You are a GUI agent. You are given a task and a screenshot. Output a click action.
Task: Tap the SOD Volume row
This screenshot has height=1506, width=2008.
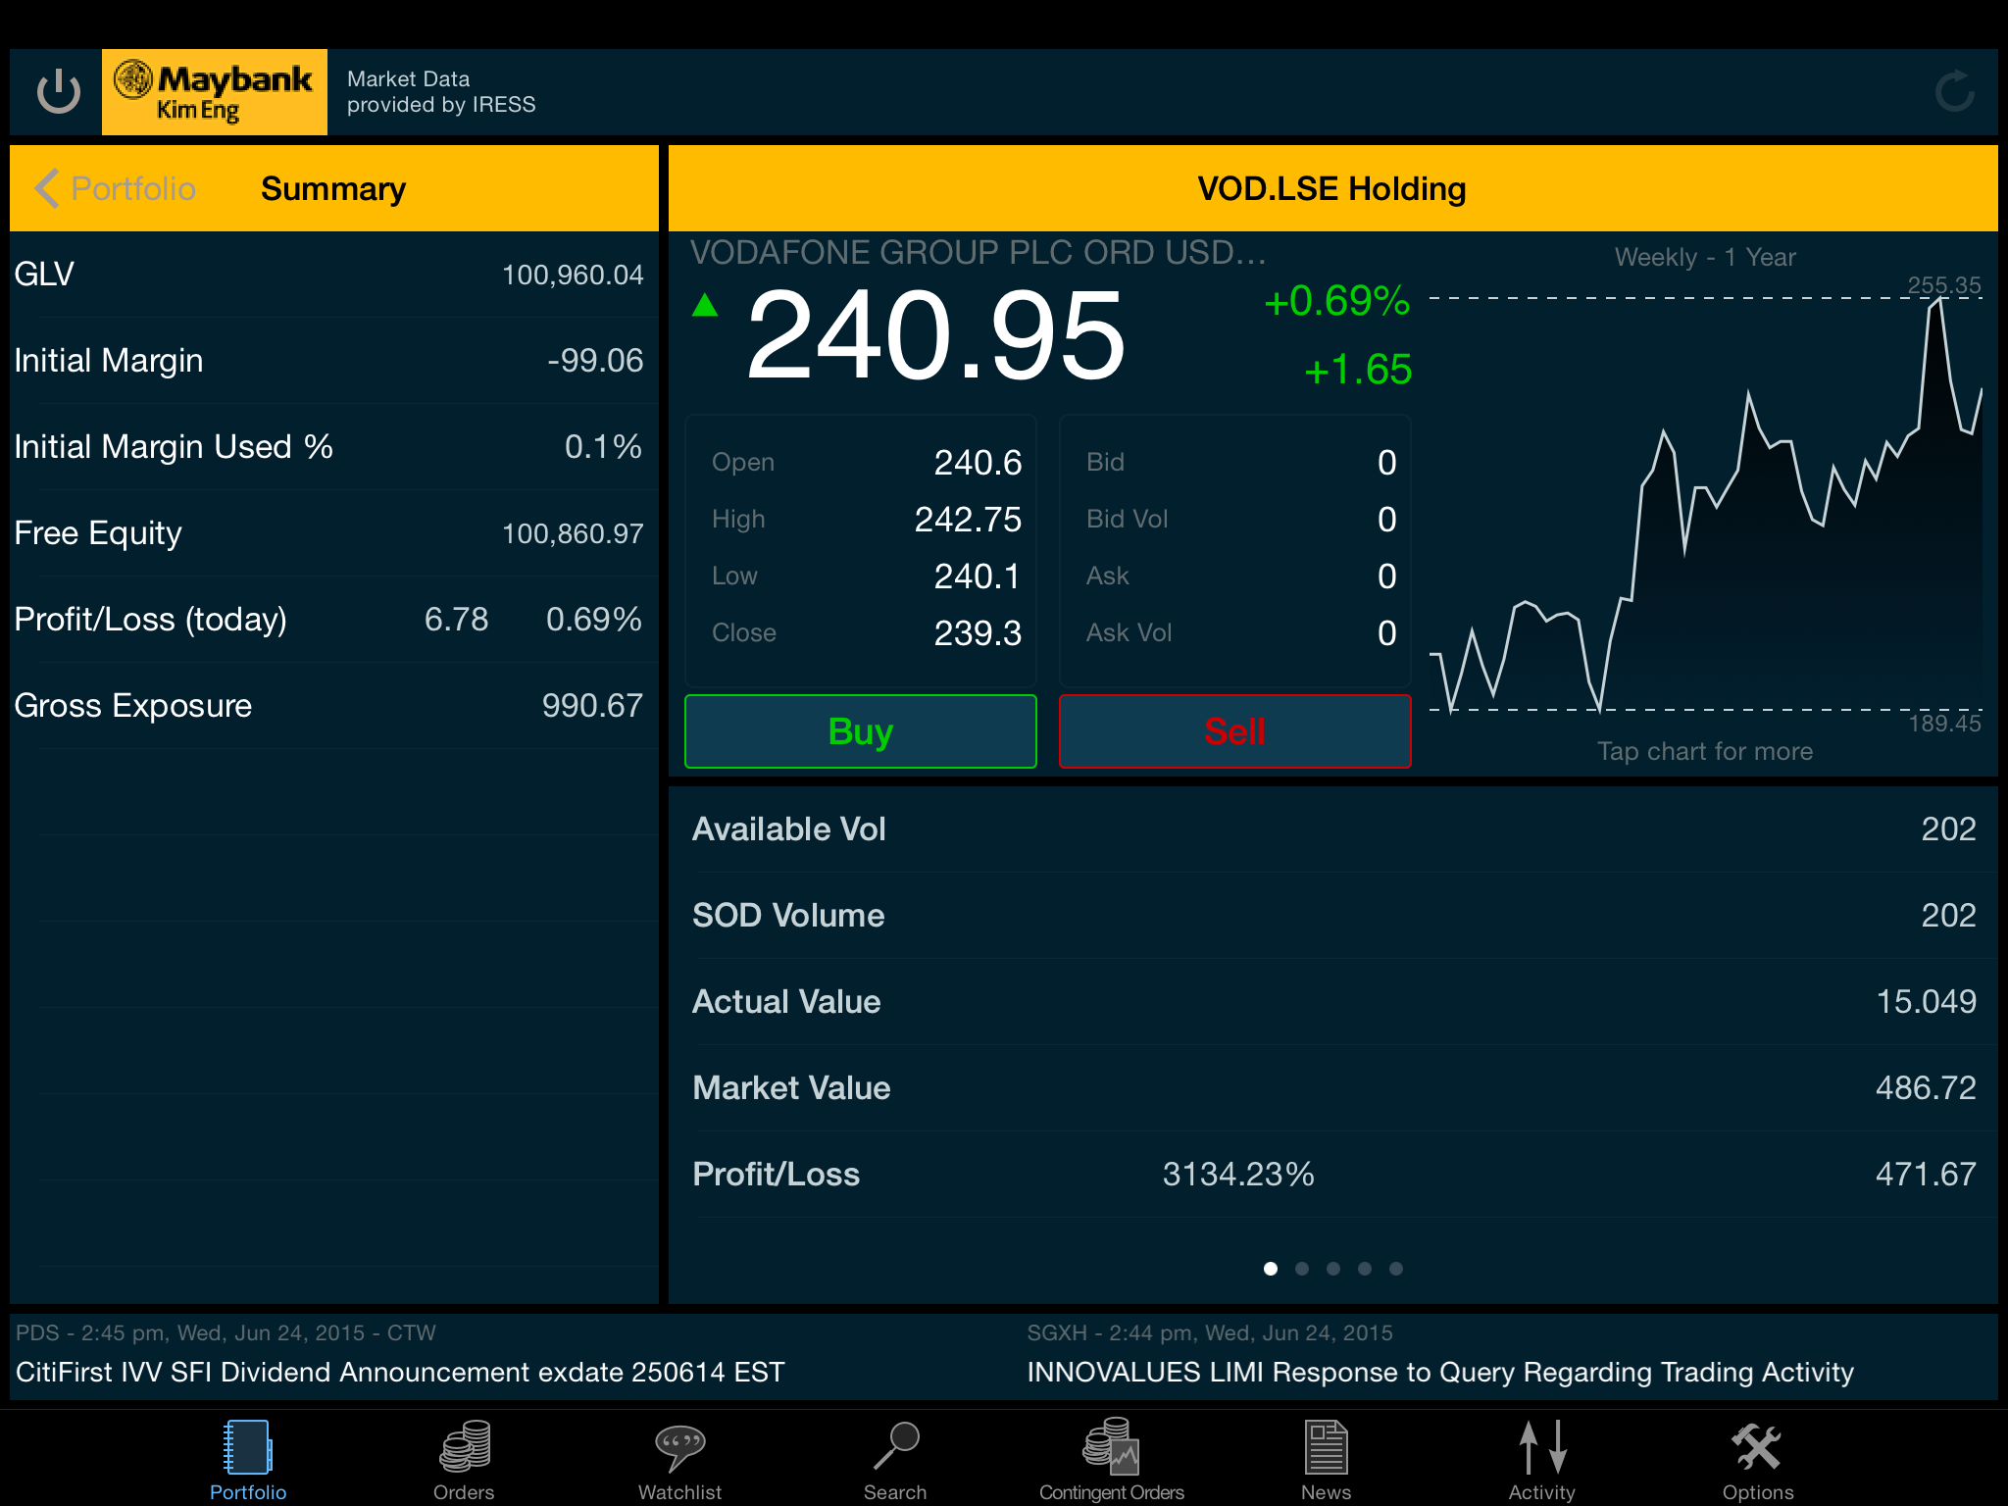pos(1333,916)
